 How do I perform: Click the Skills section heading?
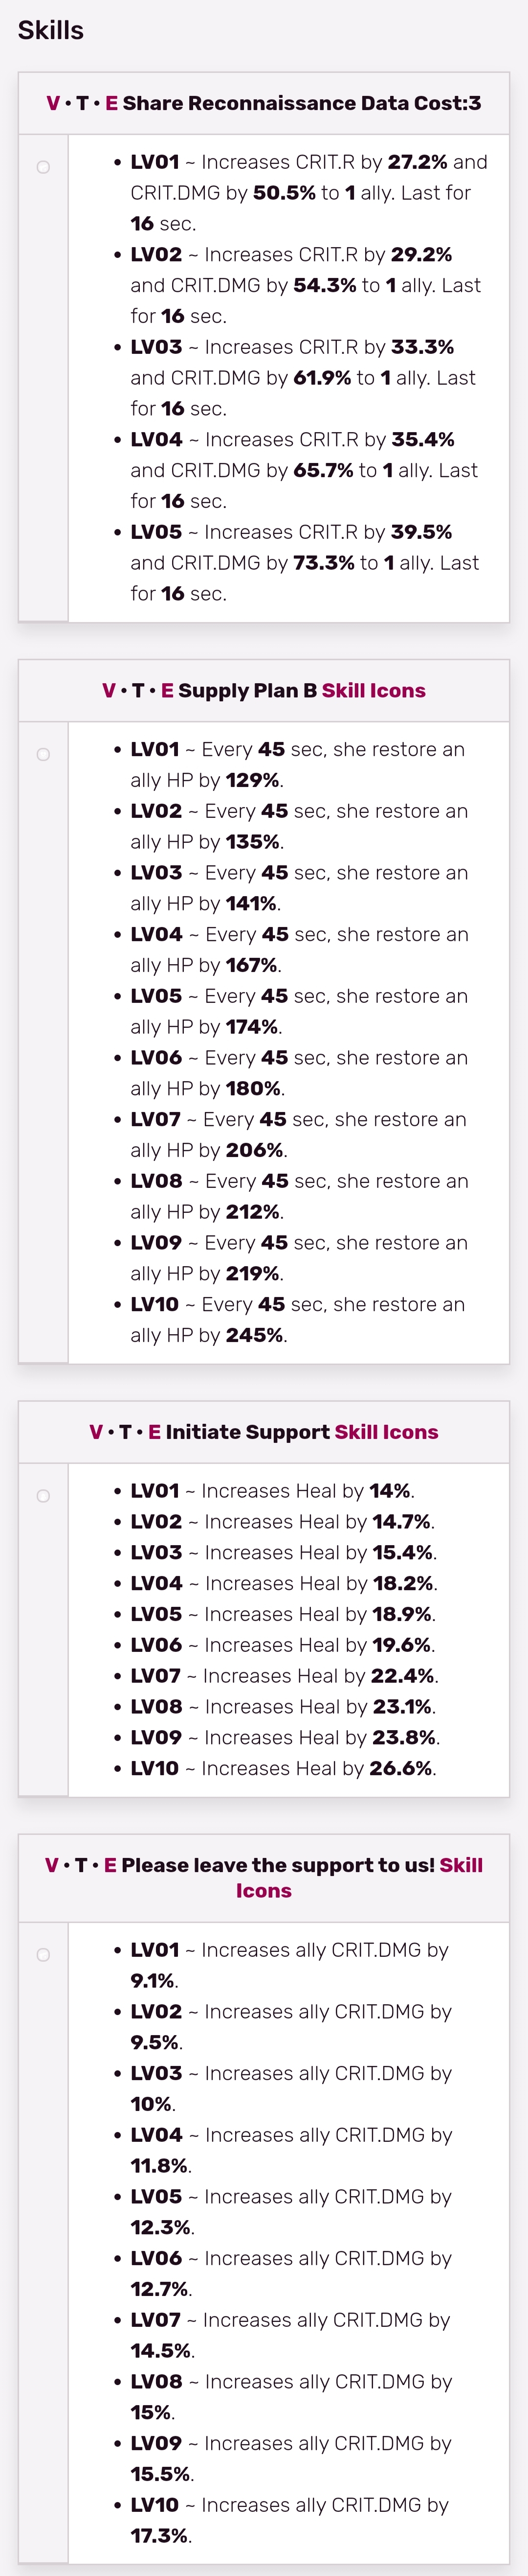pyautogui.click(x=51, y=30)
